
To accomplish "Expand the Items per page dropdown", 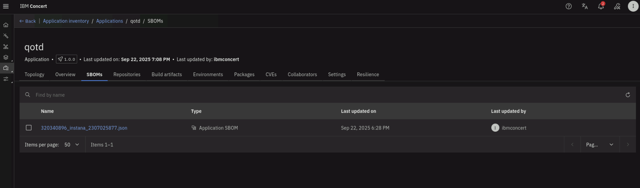I will click(72, 145).
